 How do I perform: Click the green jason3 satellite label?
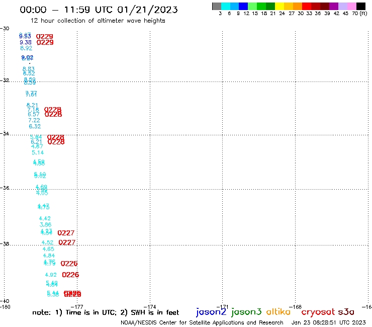(x=246, y=312)
